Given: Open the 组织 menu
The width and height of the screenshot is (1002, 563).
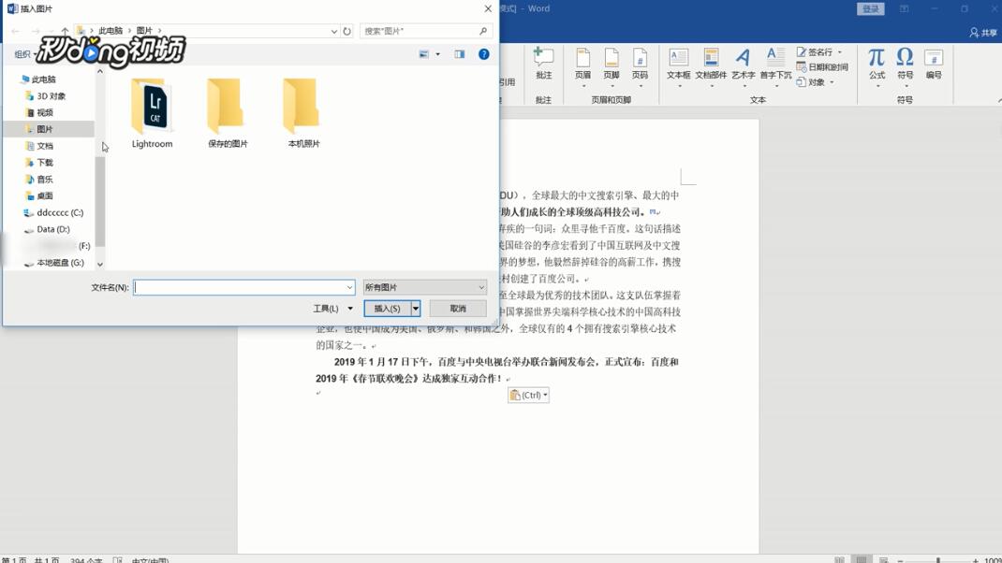Looking at the screenshot, I should click(24, 54).
